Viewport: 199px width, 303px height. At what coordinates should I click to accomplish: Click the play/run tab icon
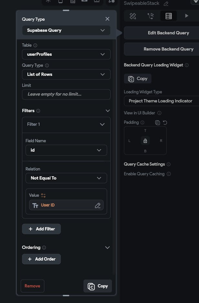[187, 16]
